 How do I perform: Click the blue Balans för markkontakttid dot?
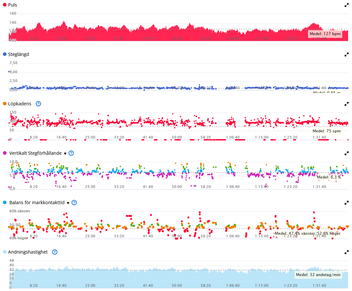[5, 202]
